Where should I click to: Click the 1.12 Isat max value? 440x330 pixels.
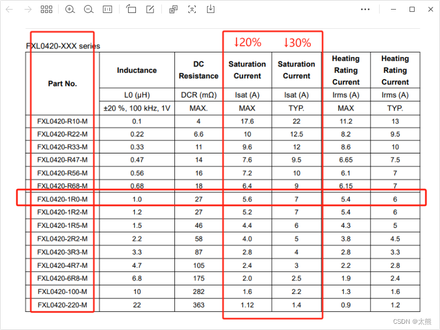[x=247, y=305]
